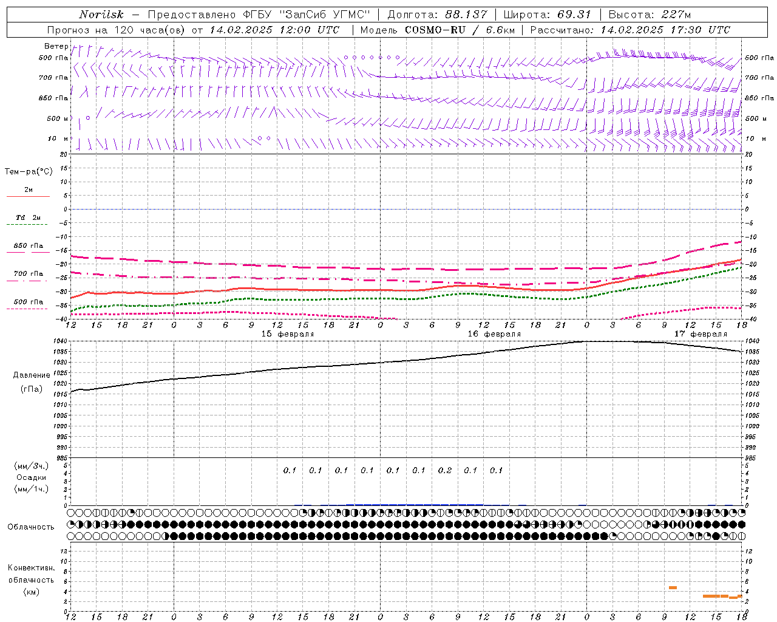Image resolution: width=777 pixels, height=622 pixels.
Task: Click '1040' on the left pressure axis
Action: pos(59,341)
